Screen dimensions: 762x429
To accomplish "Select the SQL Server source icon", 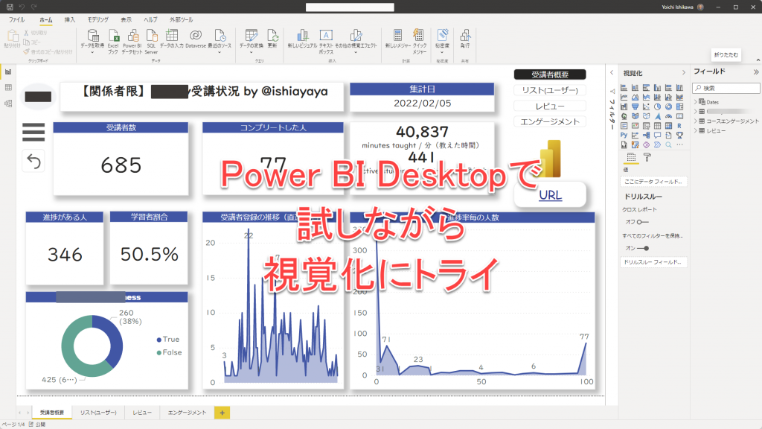I will tap(152, 35).
